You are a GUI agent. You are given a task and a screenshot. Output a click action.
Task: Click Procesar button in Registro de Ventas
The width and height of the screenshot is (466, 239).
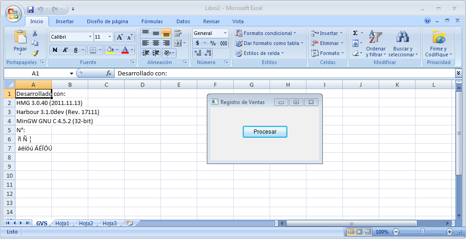pos(265,131)
